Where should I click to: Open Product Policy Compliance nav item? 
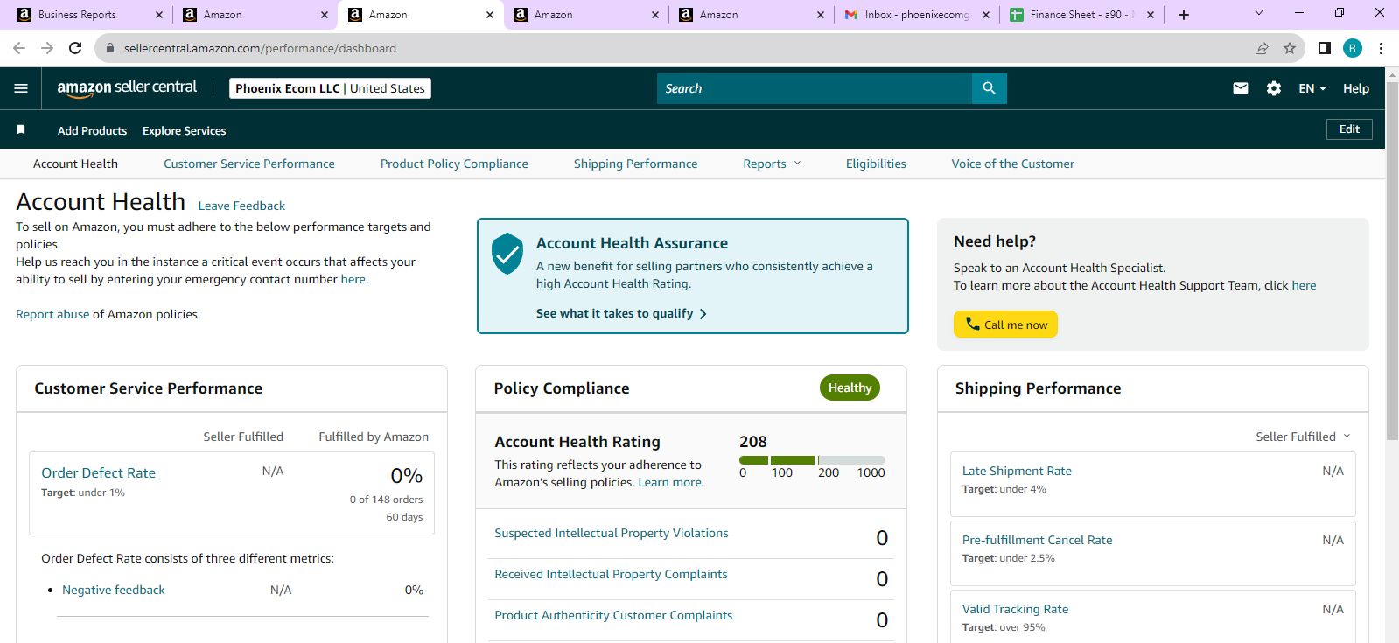coord(454,164)
